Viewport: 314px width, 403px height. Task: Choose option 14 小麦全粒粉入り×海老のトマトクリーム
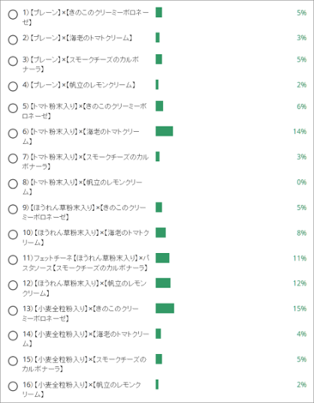(13, 335)
